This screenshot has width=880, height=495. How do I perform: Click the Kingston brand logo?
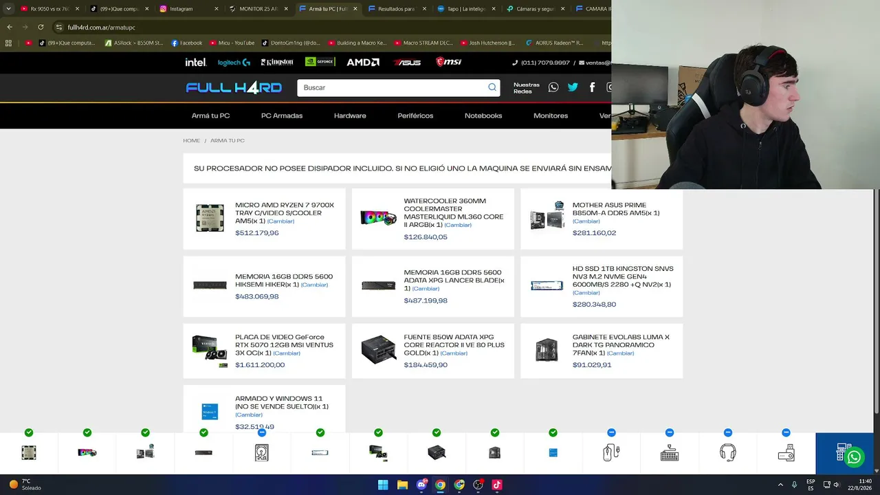(277, 62)
